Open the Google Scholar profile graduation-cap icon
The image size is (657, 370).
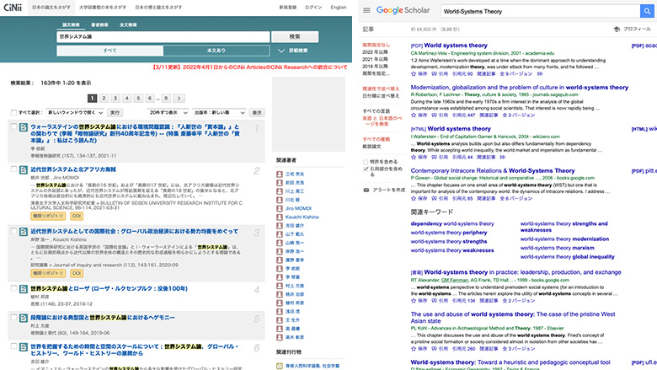click(x=617, y=29)
